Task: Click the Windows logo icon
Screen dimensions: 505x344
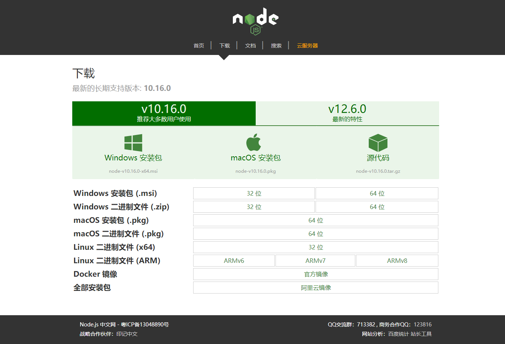Action: pyautogui.click(x=133, y=143)
